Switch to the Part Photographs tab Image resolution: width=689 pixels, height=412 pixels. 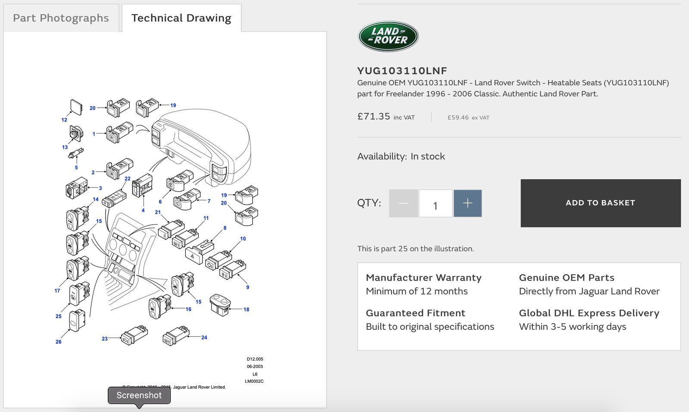[61, 18]
